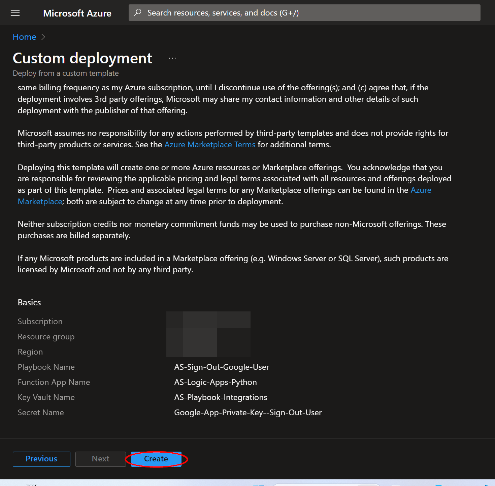The width and height of the screenshot is (495, 486).
Task: Click the Previous button
Action: click(x=41, y=459)
